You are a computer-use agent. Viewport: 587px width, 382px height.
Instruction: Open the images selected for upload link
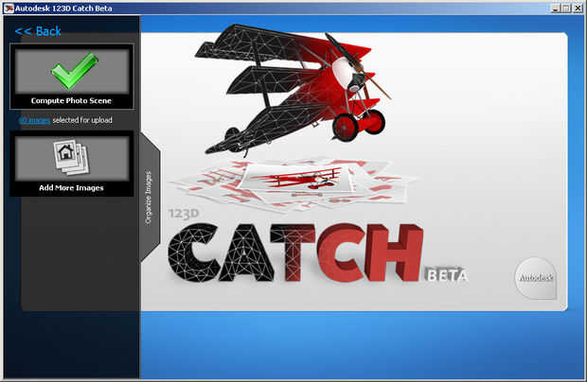pos(34,120)
